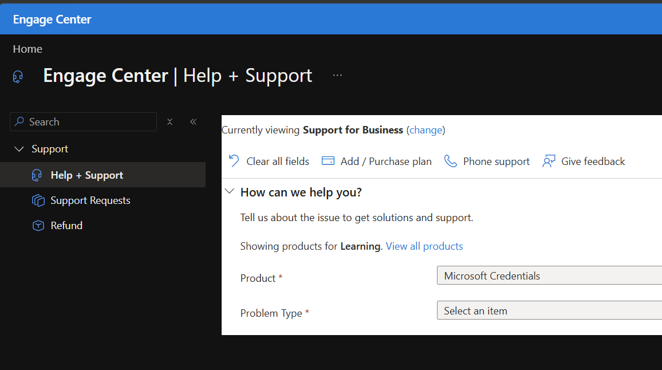Select Help + Support in sidebar menu
This screenshot has height=370, width=662.
pyautogui.click(x=103, y=175)
